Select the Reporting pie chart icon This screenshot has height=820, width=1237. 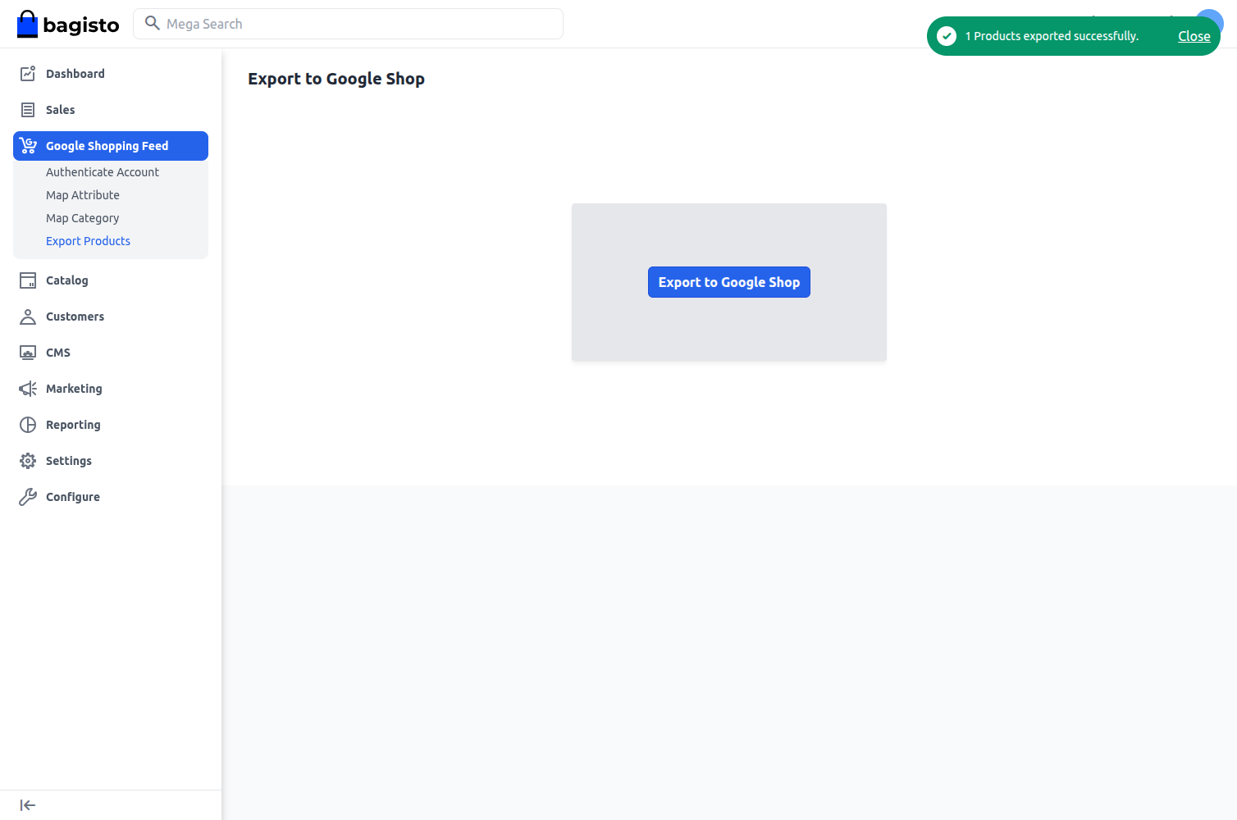click(27, 424)
